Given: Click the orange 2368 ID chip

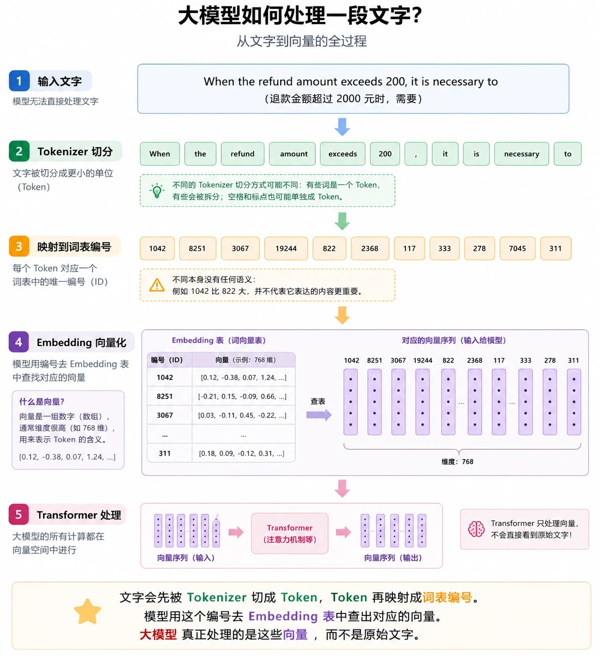Looking at the screenshot, I should (x=370, y=248).
